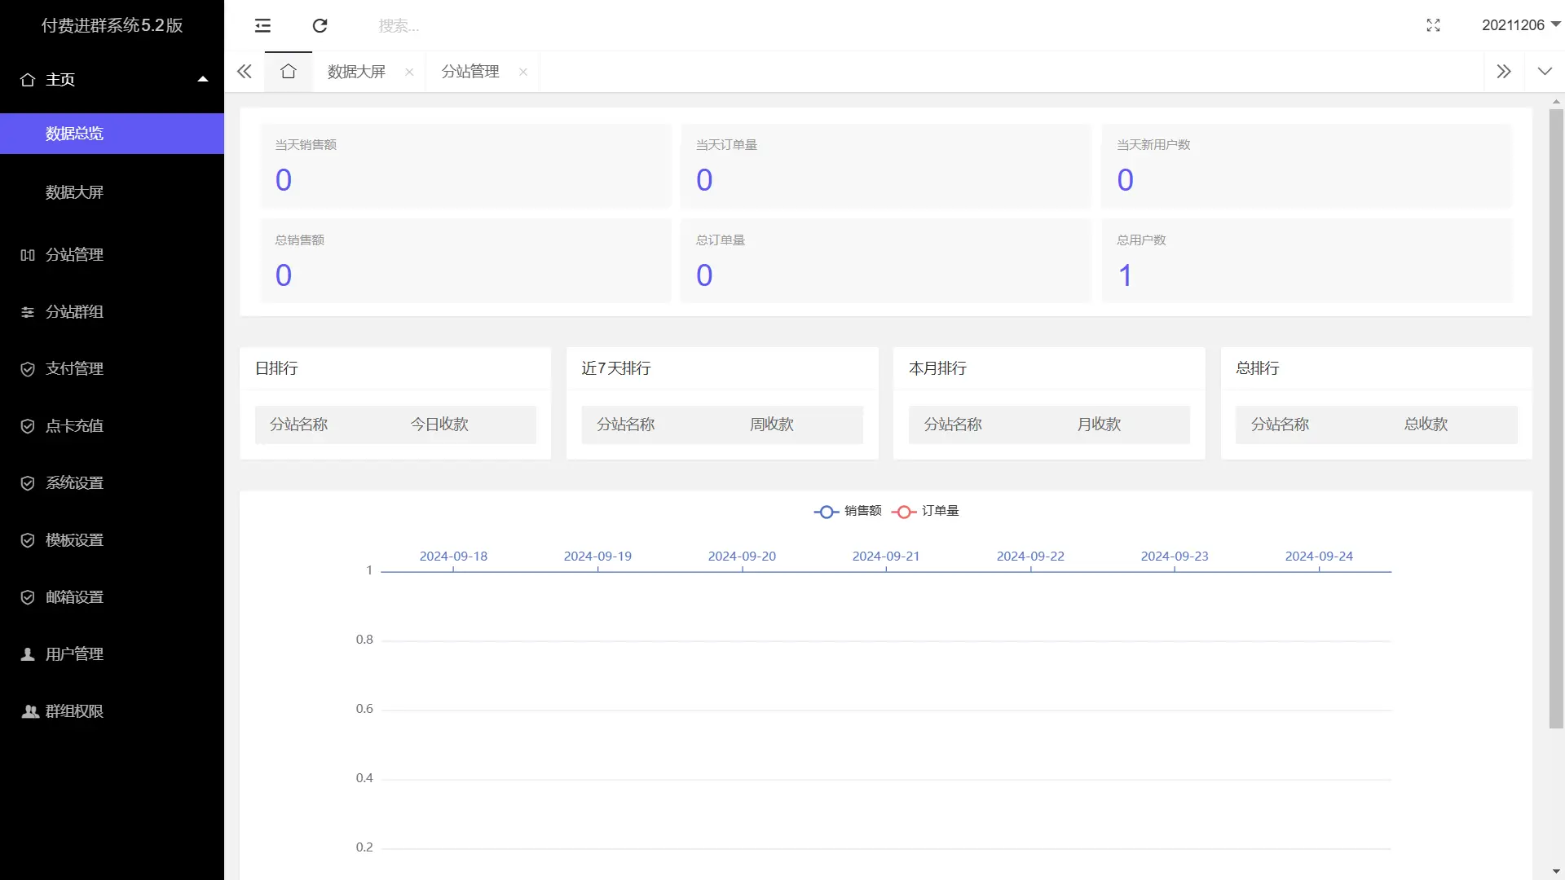Select the 用户管理 user icon

point(28,653)
